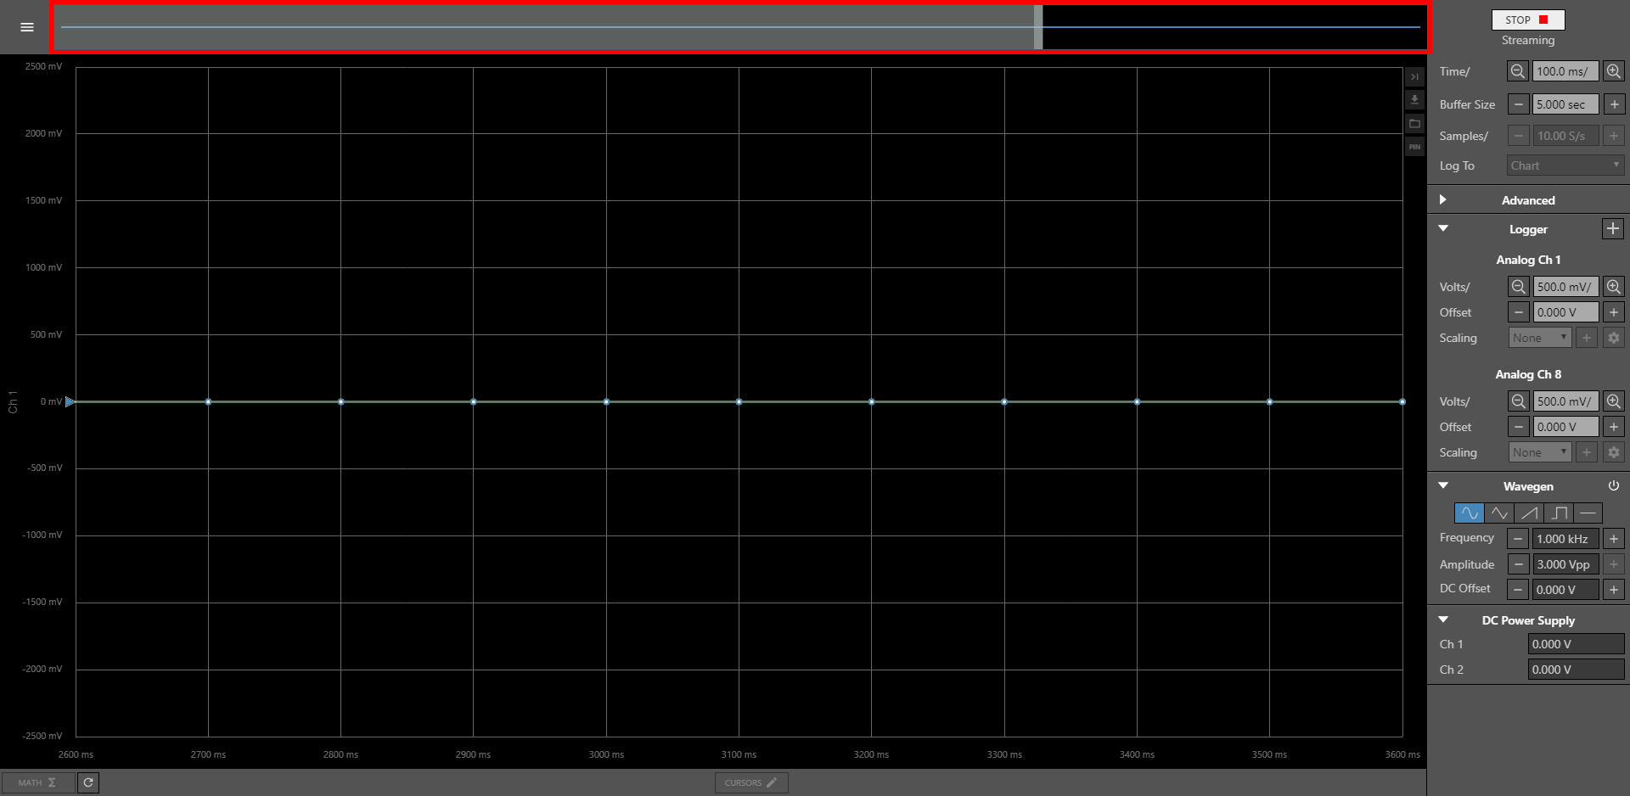This screenshot has width=1630, height=796.
Task: Expand the Advanced section
Action: pos(1442,200)
